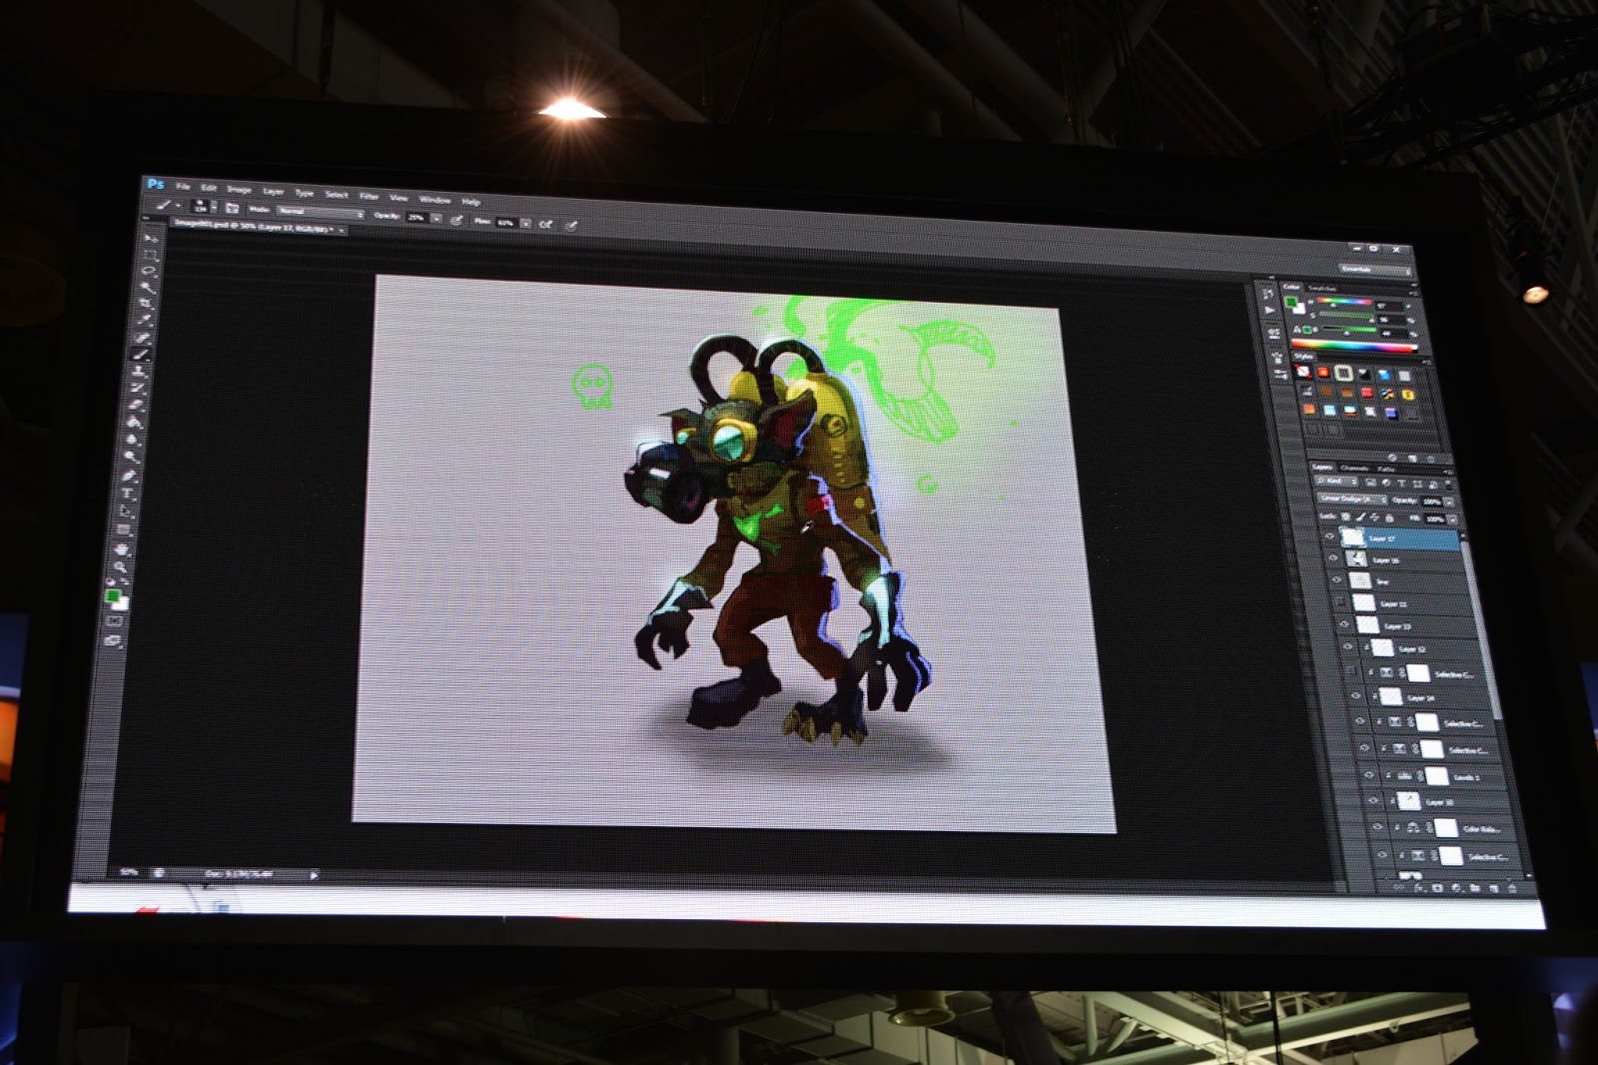Click the color spectrum ramp in Color panel
Image resolution: width=1598 pixels, height=1065 pixels.
click(1353, 347)
